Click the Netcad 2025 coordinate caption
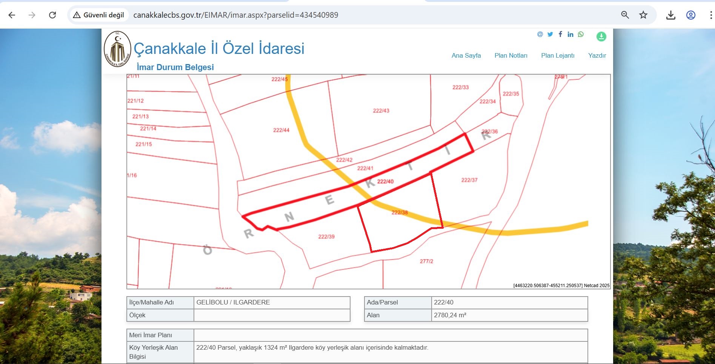 561,286
